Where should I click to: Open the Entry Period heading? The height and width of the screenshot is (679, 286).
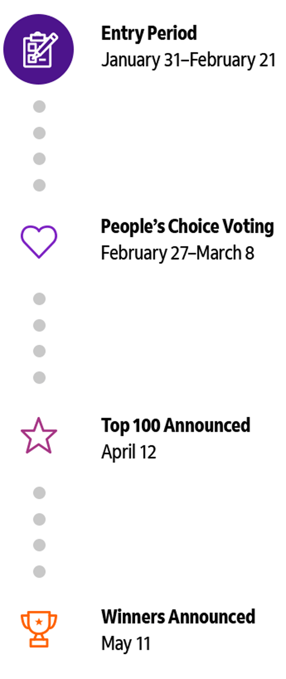[149, 33]
